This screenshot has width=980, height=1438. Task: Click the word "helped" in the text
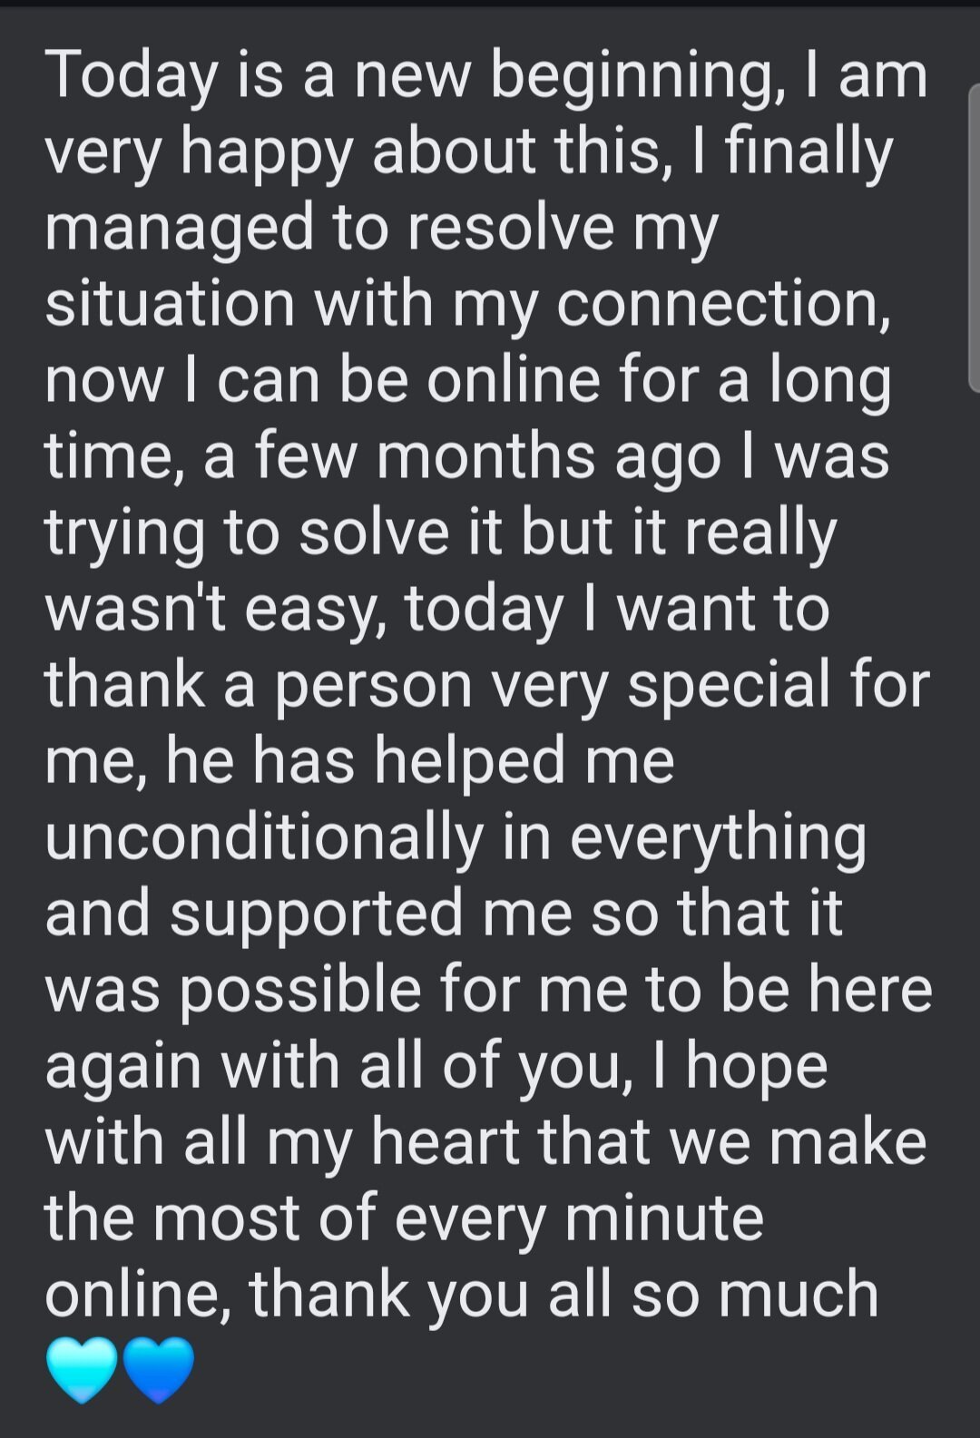coord(470,760)
